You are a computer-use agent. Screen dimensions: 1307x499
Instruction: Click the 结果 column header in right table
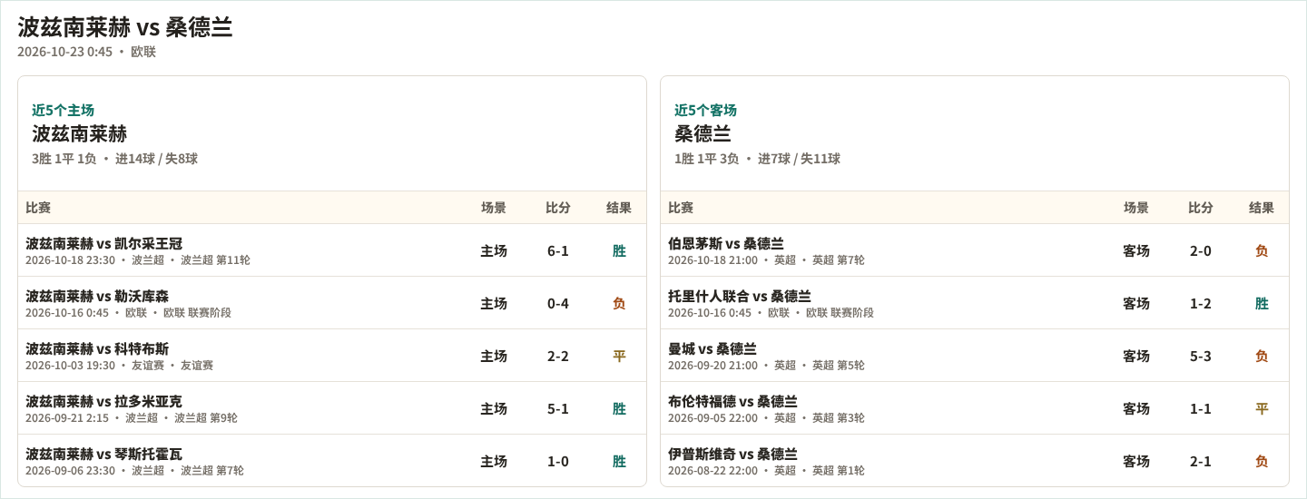[x=1262, y=208]
